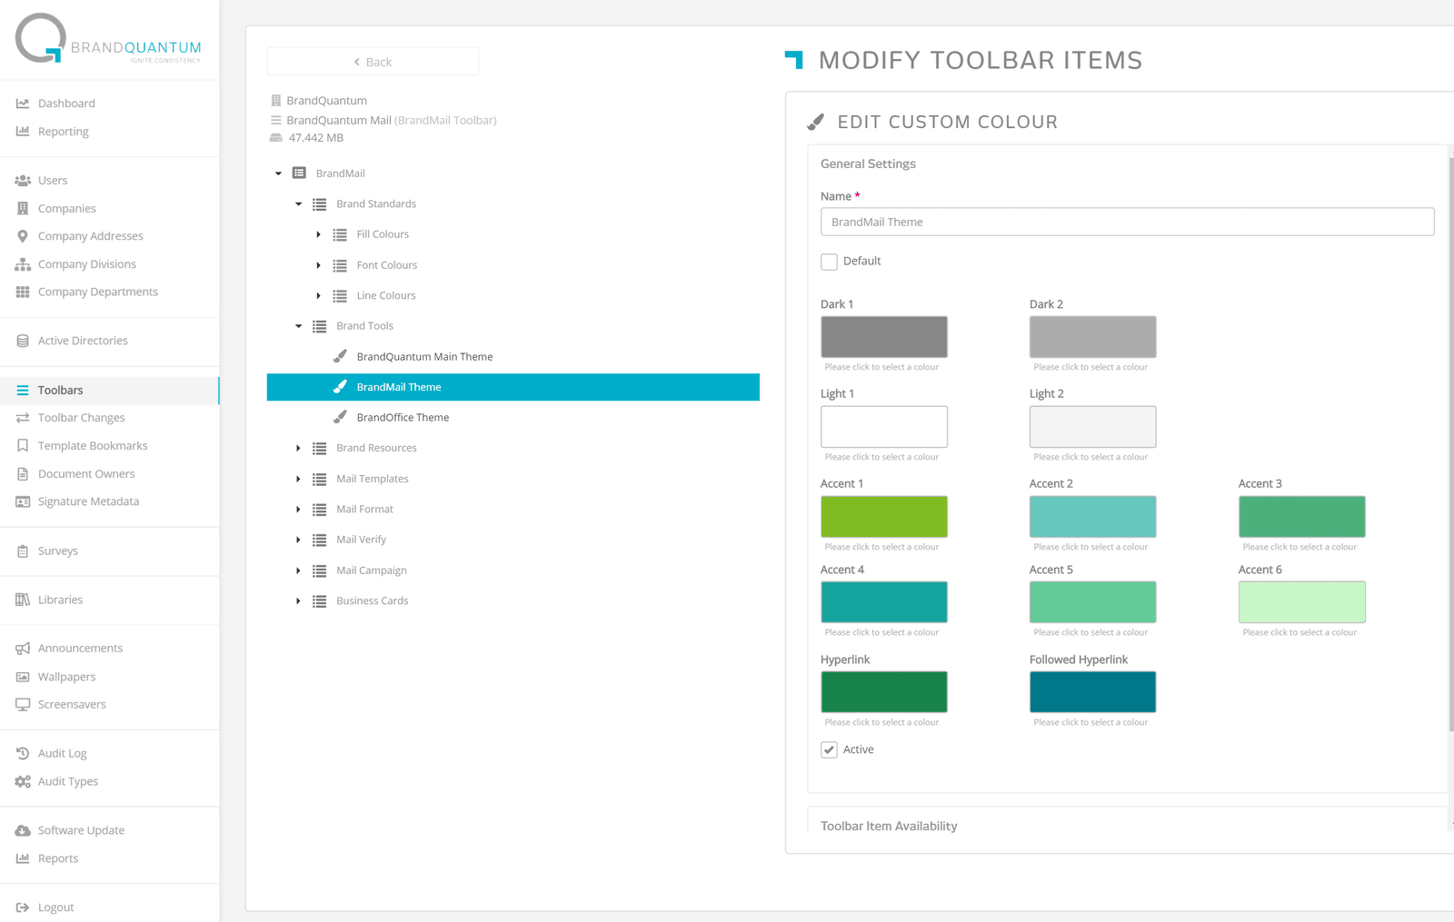The width and height of the screenshot is (1454, 922).
Task: Pick the Hyperlink colour swatch
Action: 884,692
